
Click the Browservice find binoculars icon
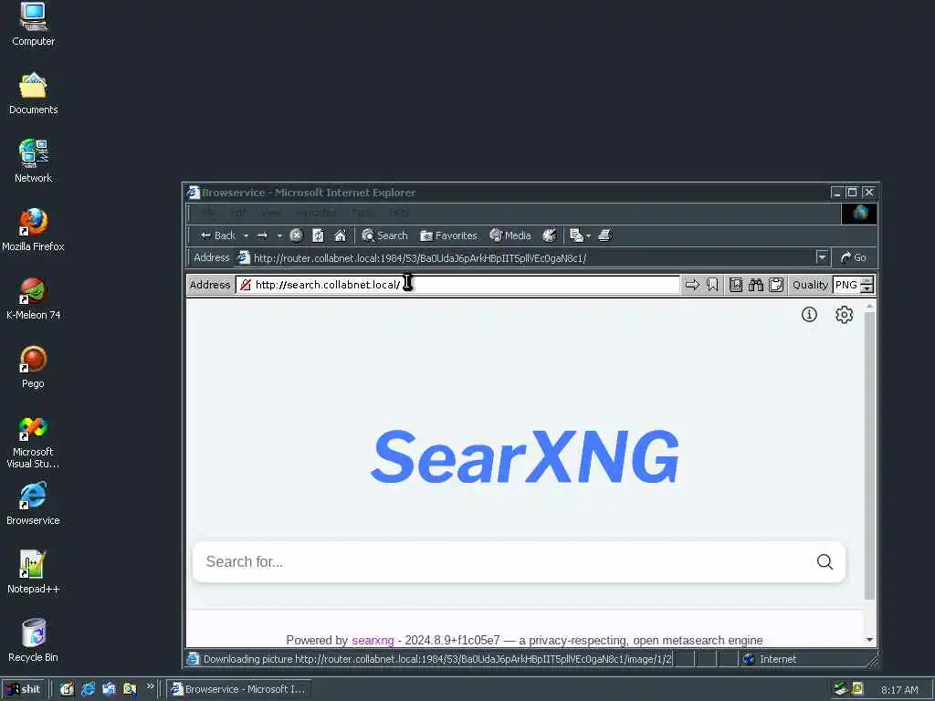coord(755,285)
